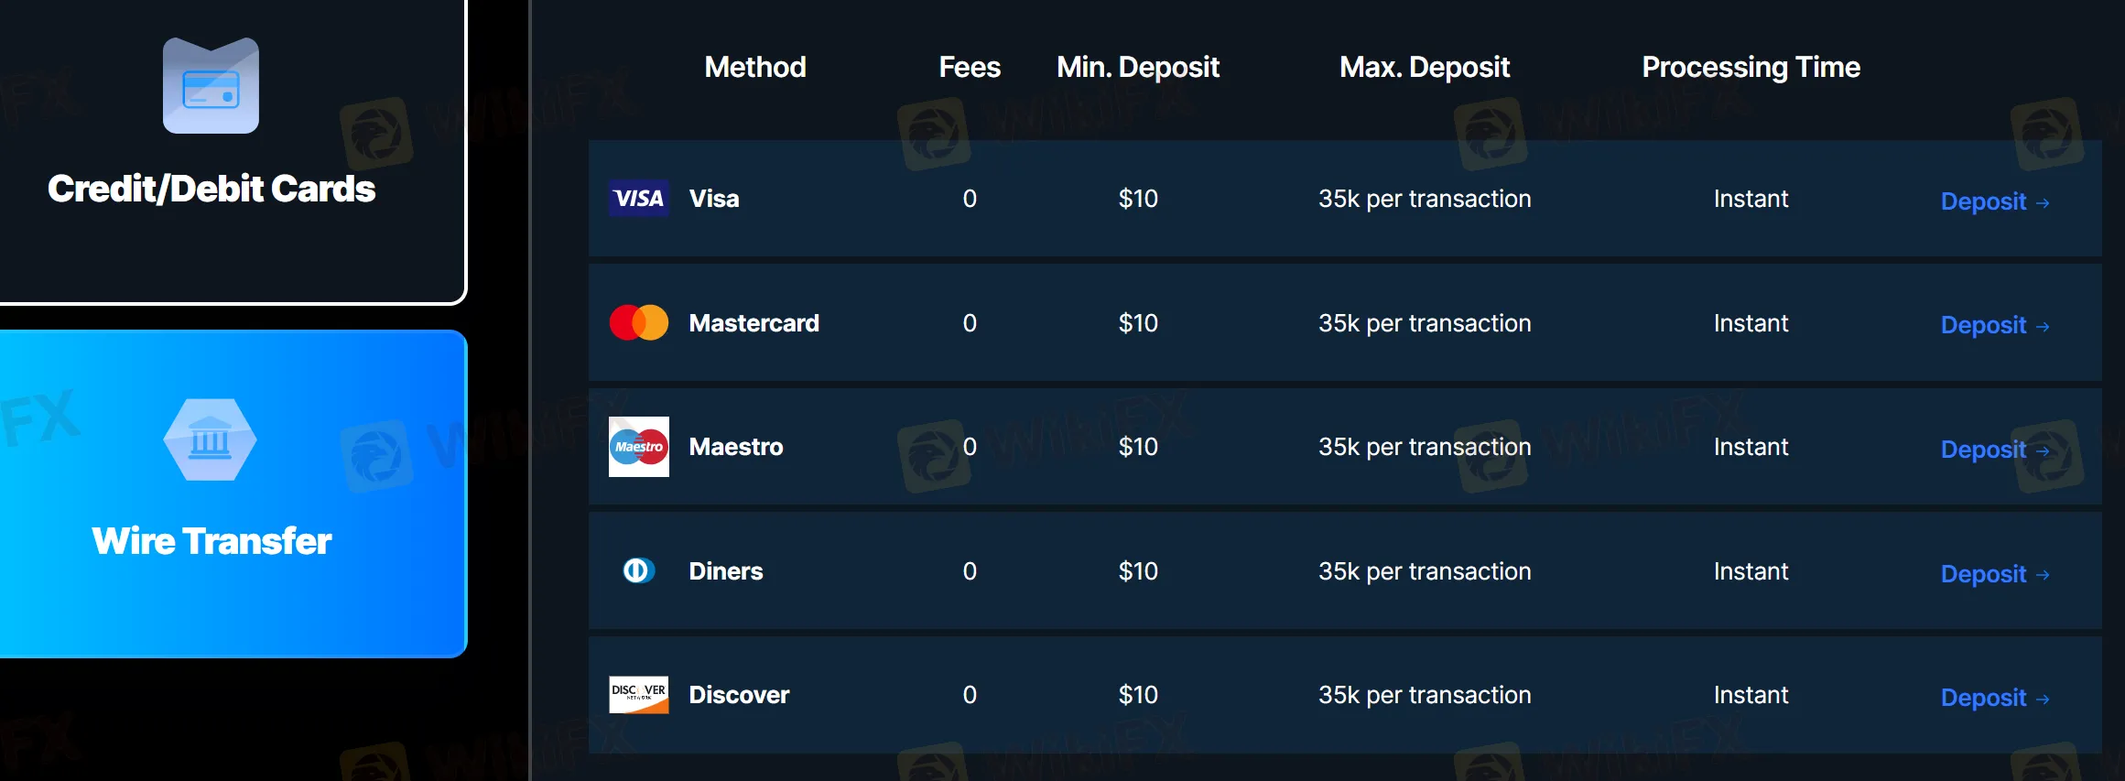Click the Fees column header
This screenshot has width=2125, height=781.
(x=970, y=67)
